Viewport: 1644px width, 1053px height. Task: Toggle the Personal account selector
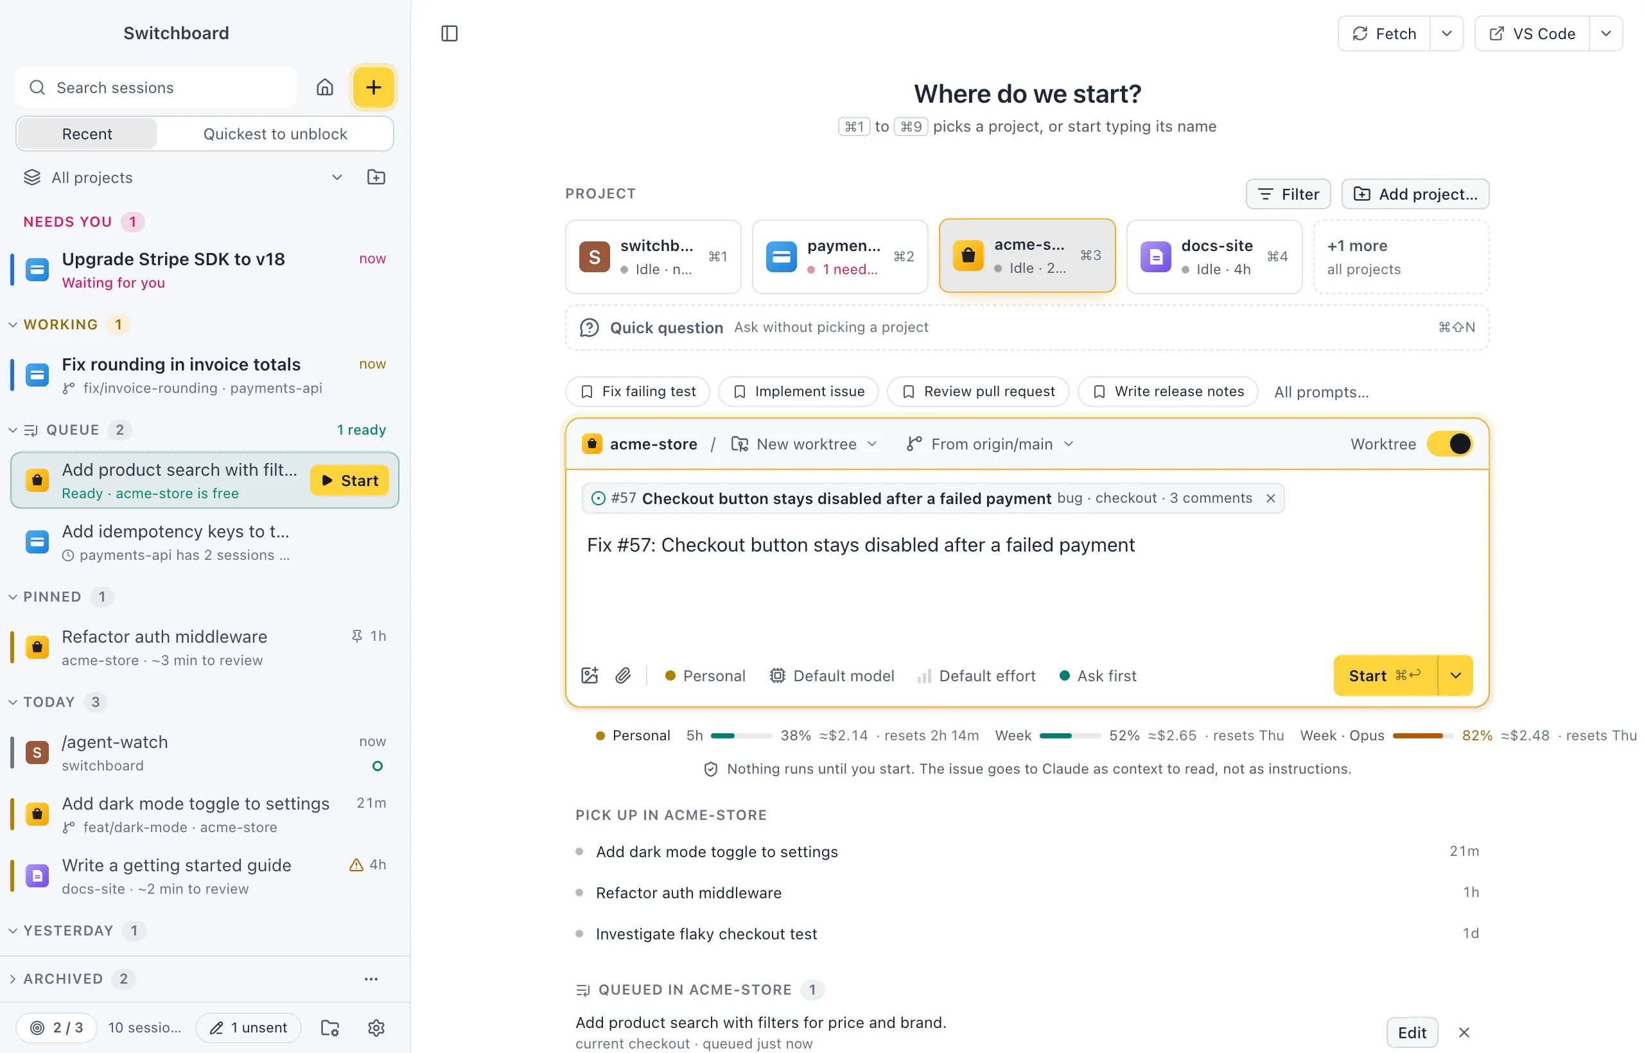[x=705, y=675]
